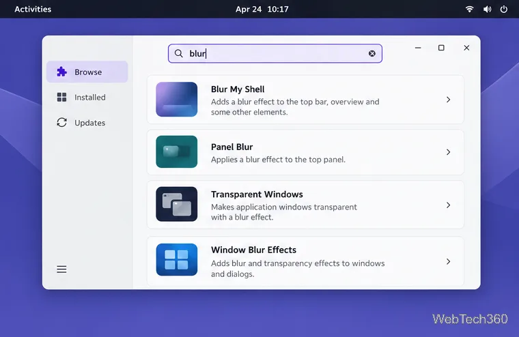Viewport: 519px width, 337px height.
Task: Click description 'Applies a blur effect to the top panel.'
Action: click(278, 160)
